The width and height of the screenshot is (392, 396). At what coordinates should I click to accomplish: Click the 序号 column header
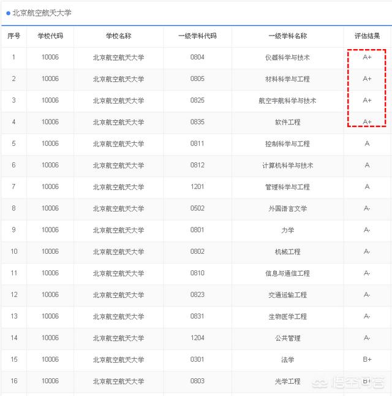(13, 36)
